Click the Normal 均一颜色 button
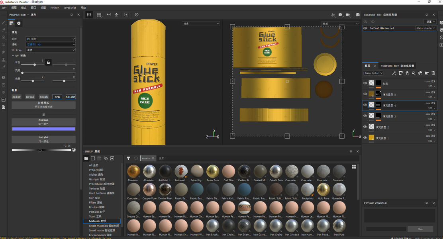This screenshot has height=239, width=443. tap(43, 122)
